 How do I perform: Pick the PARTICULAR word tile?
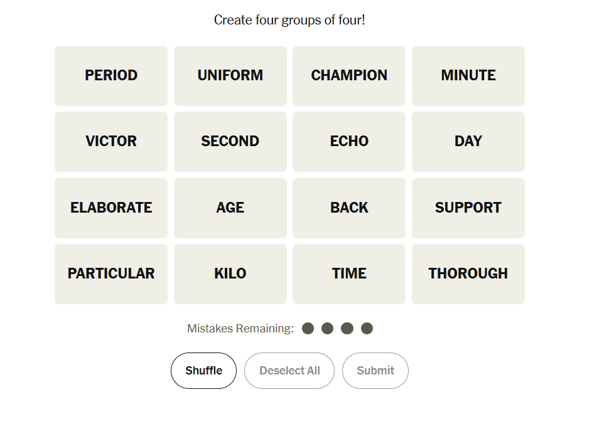[111, 274]
